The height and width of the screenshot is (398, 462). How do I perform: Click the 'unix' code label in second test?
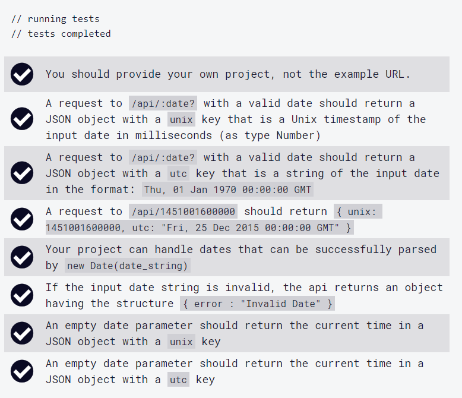coord(181,119)
